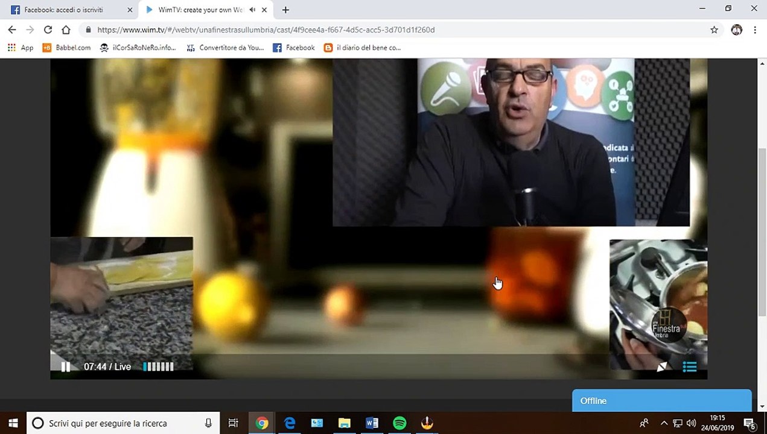
Task: Open File Explorer from the taskbar
Action: click(344, 423)
